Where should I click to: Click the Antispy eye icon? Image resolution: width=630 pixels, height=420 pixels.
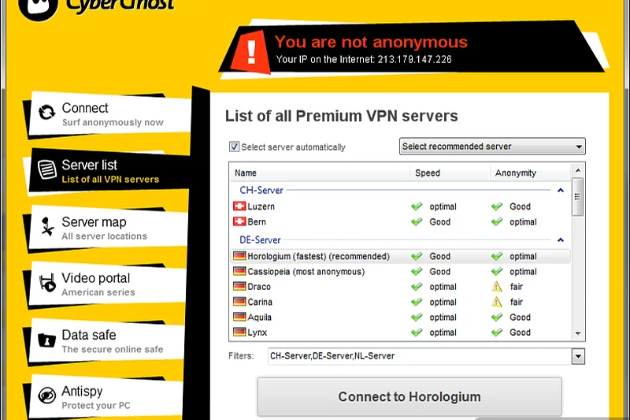(47, 396)
